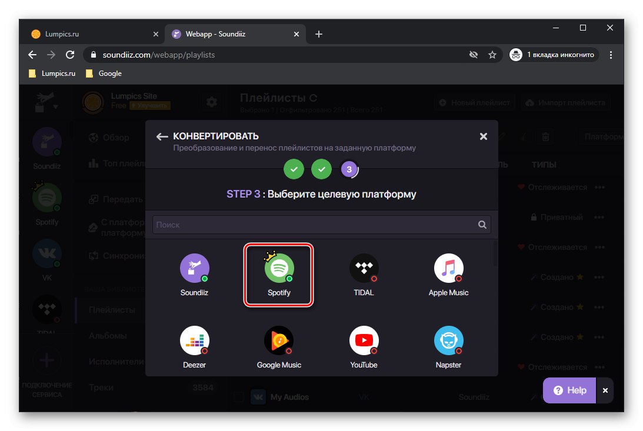Return to completed step two checkmark
643x431 pixels.
tap(321, 169)
